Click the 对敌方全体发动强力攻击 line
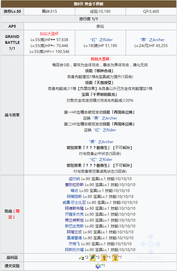 click(100, 100)
